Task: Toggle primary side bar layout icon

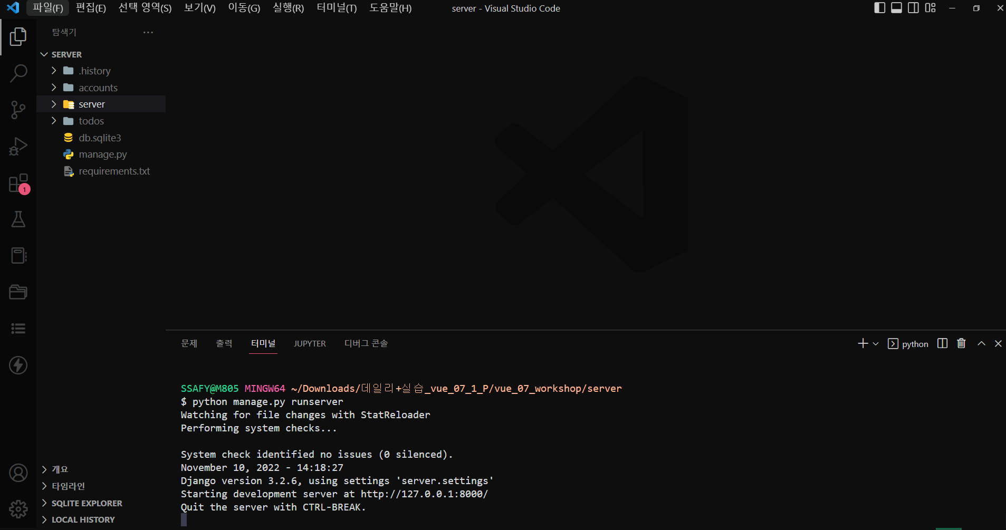Action: (879, 8)
